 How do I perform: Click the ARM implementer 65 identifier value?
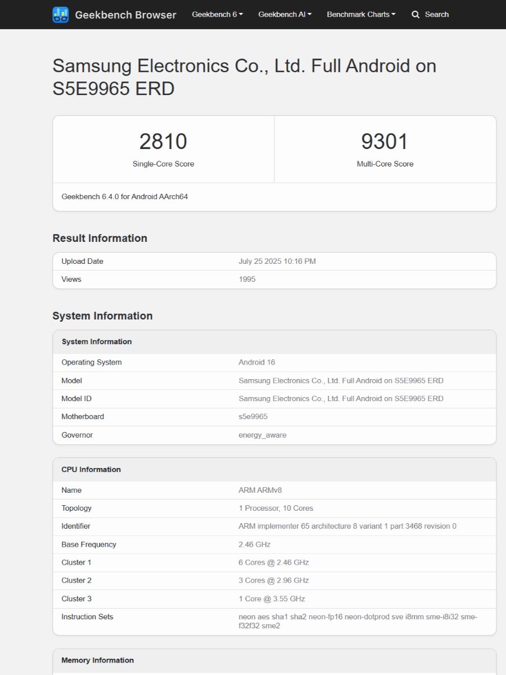click(x=347, y=526)
